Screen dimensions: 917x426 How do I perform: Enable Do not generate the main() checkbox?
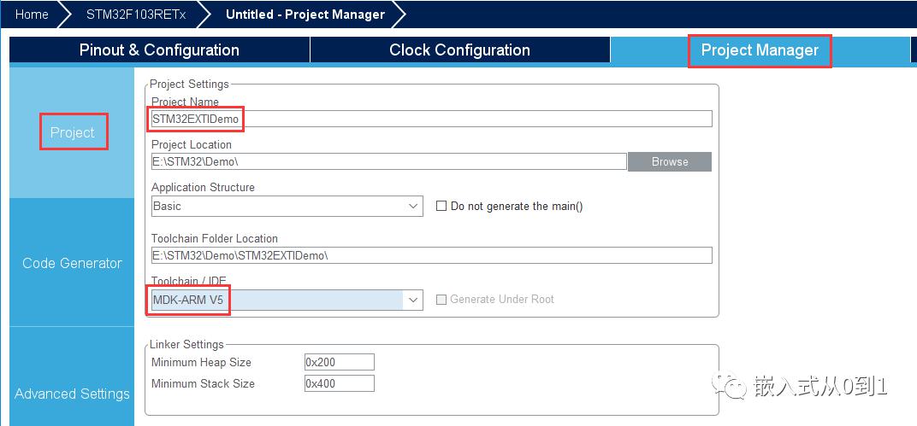(x=441, y=206)
